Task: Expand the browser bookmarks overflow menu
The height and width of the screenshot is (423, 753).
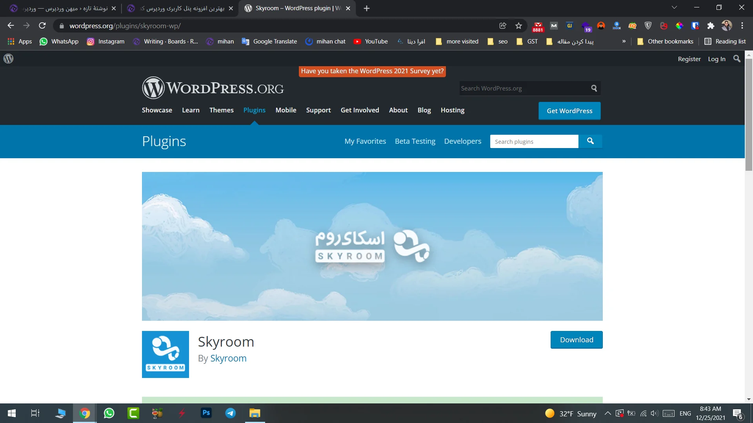Action: tap(624, 41)
